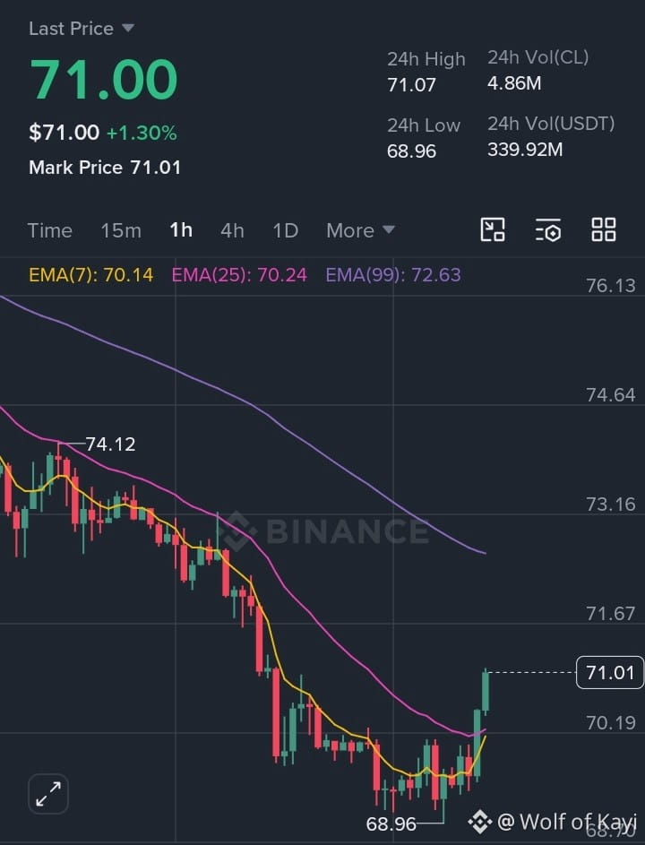The width and height of the screenshot is (645, 845).
Task: Expand the More intervals dropdown
Action: pyautogui.click(x=360, y=230)
